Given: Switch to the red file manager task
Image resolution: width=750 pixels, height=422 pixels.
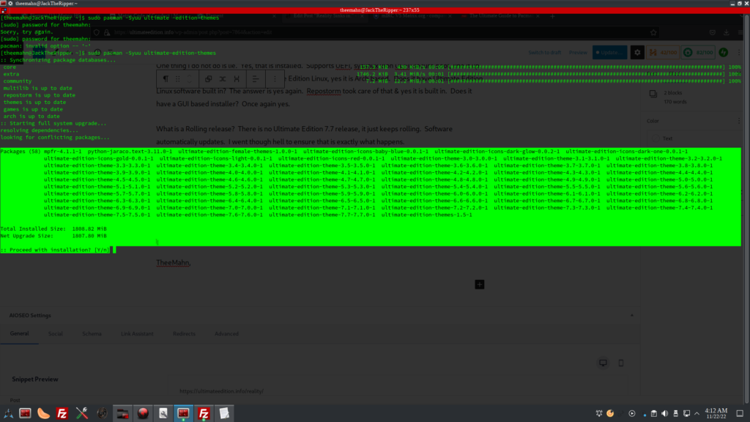Looking at the screenshot, I should click(x=123, y=413).
